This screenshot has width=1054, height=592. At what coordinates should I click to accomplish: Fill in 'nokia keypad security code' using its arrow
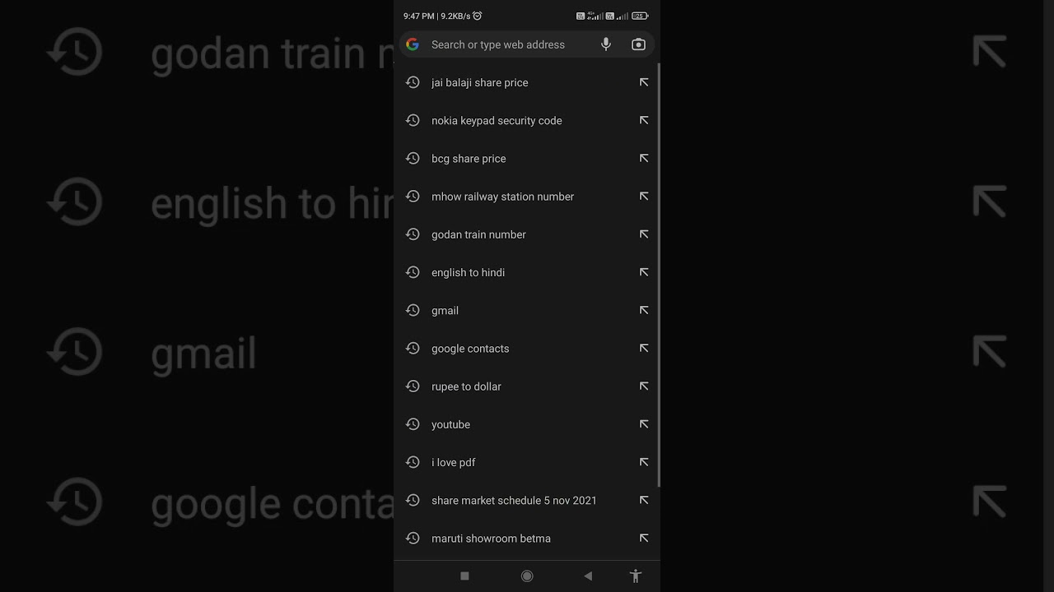coord(644,120)
